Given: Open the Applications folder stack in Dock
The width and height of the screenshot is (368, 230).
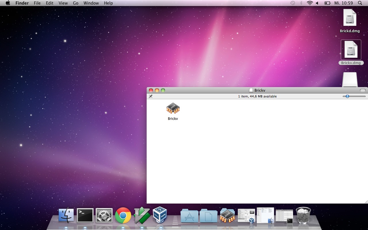Looking at the screenshot, I should tap(189, 216).
